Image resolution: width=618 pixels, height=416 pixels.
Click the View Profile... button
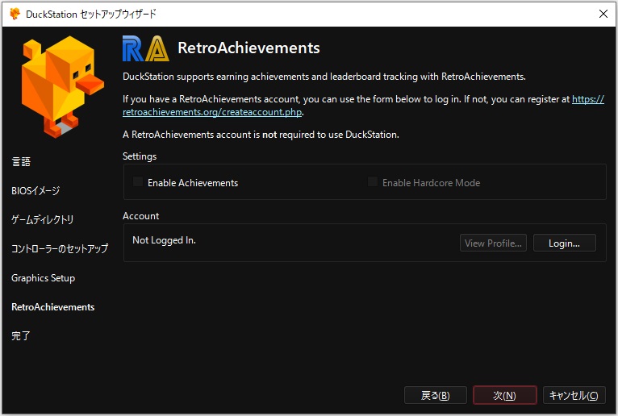pos(493,243)
